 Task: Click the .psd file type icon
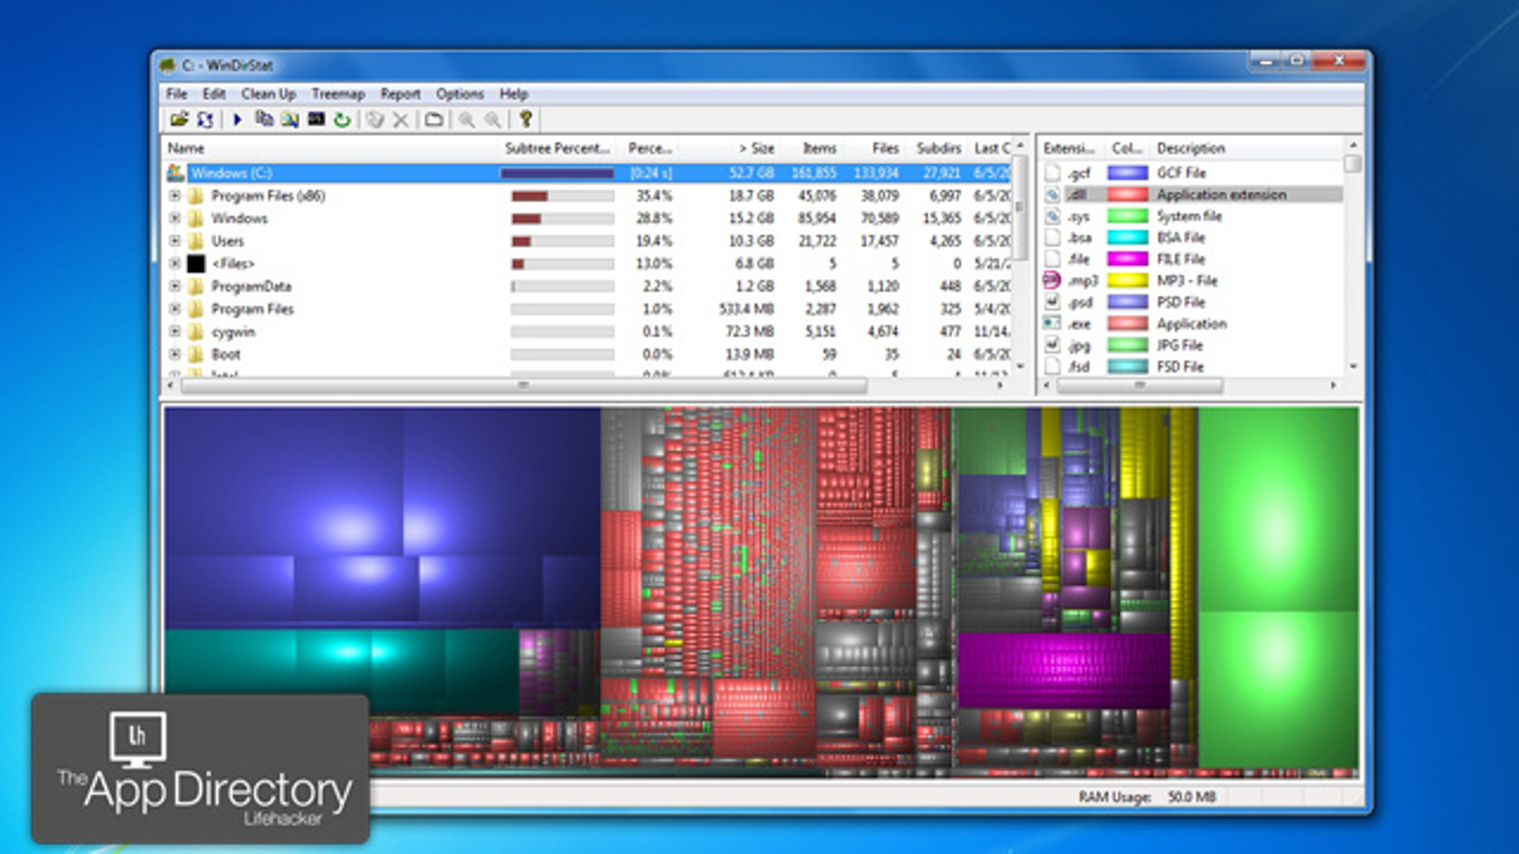[1052, 303]
